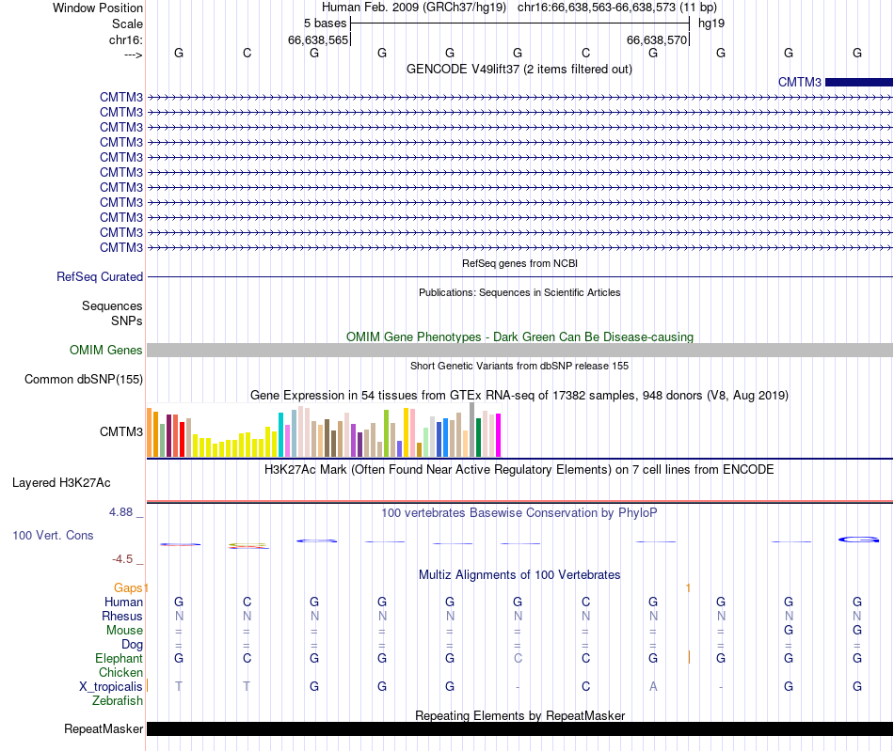
Task: Open 'Multiz Alignments of 100 Vertebrates' title
Action: pos(519,574)
